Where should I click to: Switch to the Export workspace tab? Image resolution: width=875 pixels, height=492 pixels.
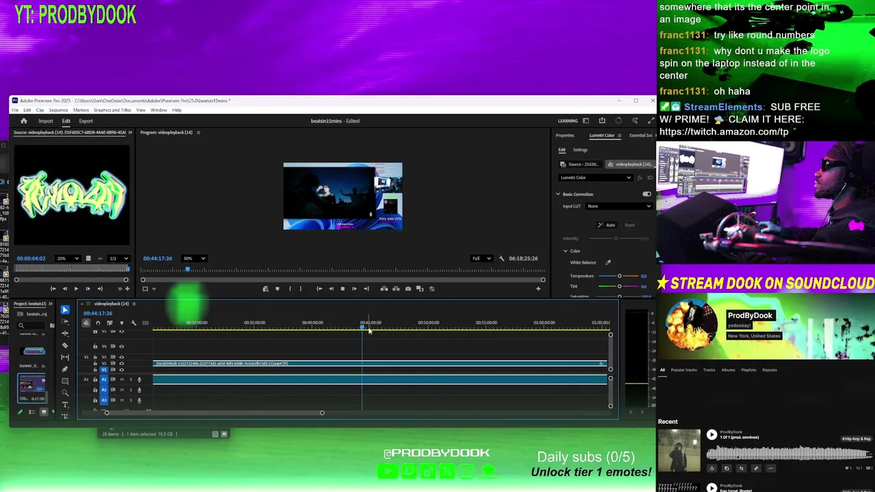(x=86, y=121)
